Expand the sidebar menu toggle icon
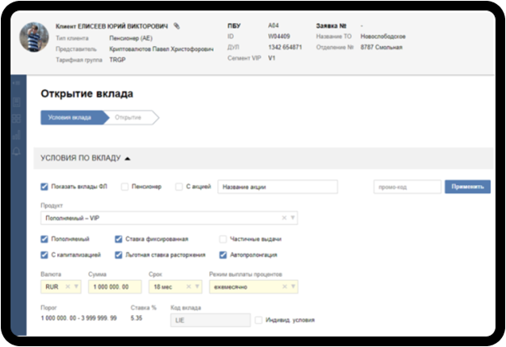 16,83
